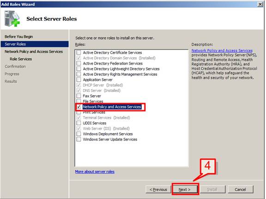Open Network Policy and Access Services step
The image size is (266, 199).
[x=34, y=52]
